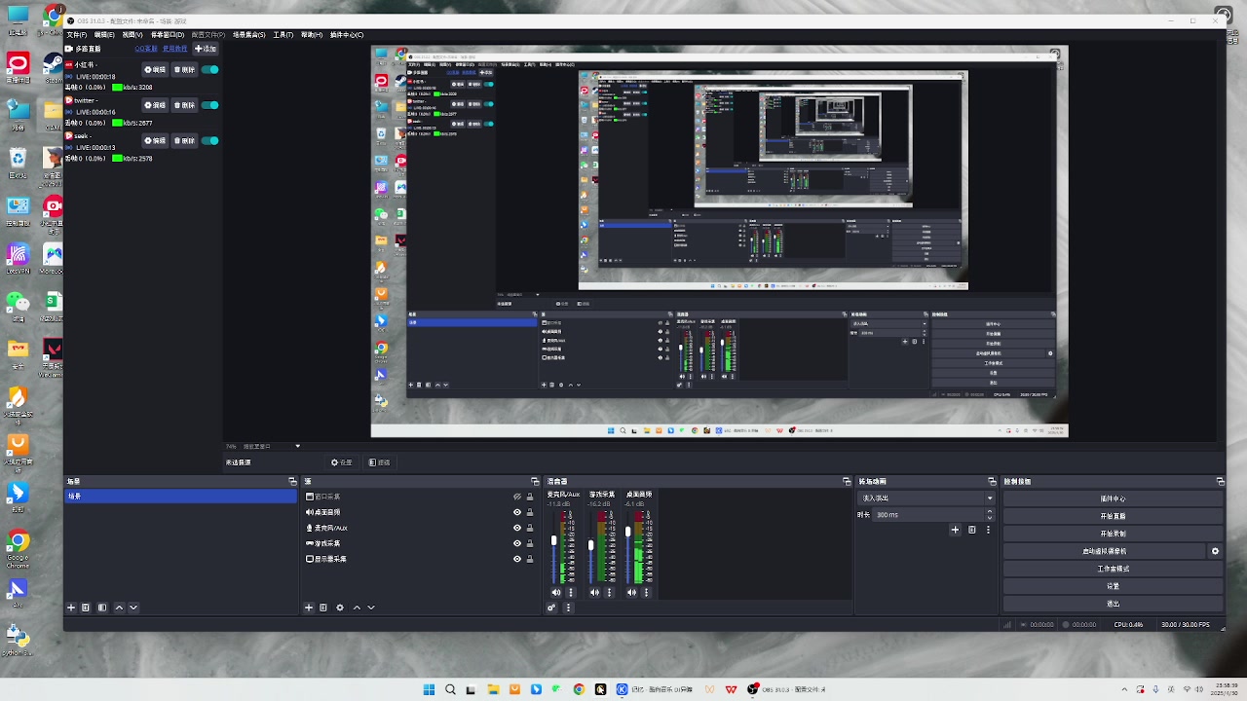
Task: Expand the preview zoom percentage dropdown
Action: click(x=297, y=446)
